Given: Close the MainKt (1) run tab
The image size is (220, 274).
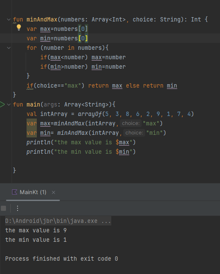Looking at the screenshot, I should (54, 192).
